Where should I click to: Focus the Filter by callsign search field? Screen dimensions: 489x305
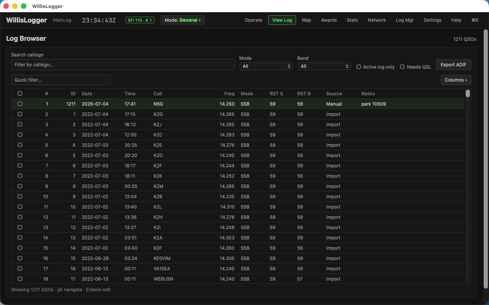tap(123, 65)
